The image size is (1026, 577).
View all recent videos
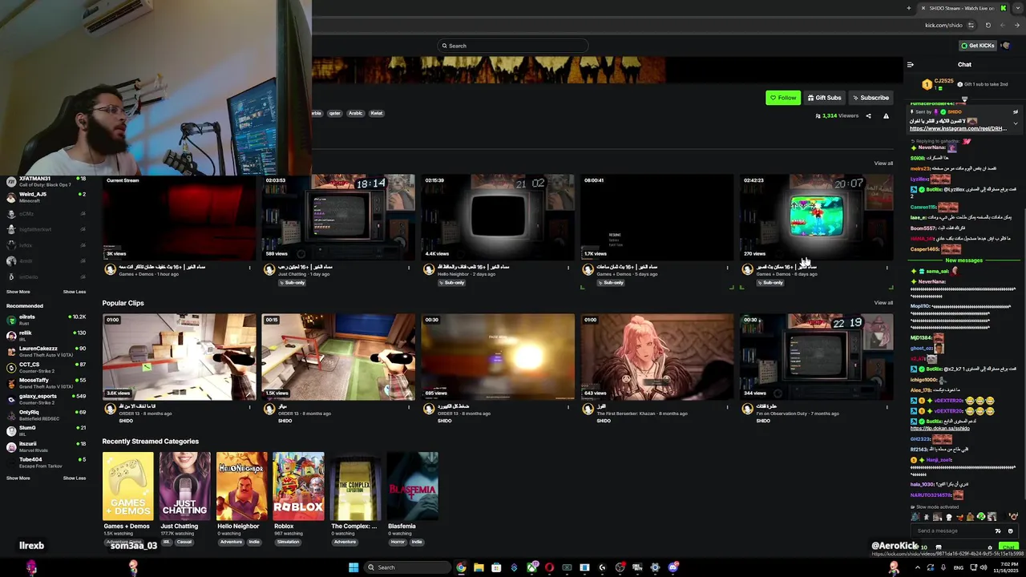[883, 163]
